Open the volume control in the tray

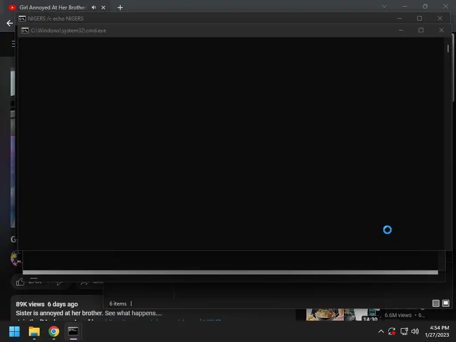(x=415, y=331)
